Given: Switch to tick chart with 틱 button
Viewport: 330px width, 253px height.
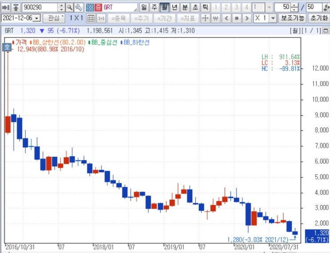Looking at the screenshot, I should [205, 8].
